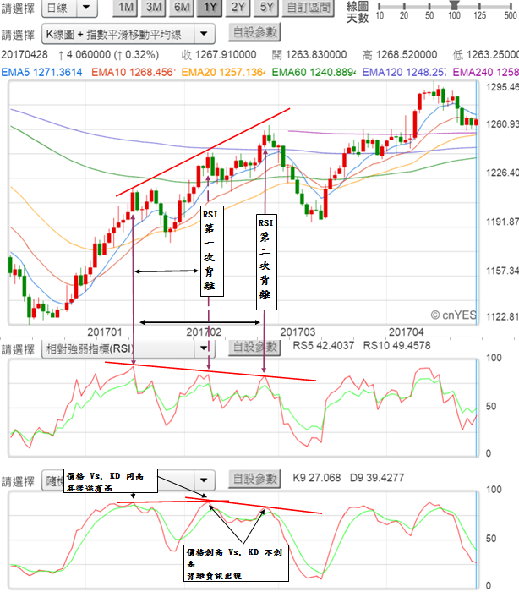Open the stochastic KD indicator dropdown arrow
The image size is (519, 592).
click(204, 480)
